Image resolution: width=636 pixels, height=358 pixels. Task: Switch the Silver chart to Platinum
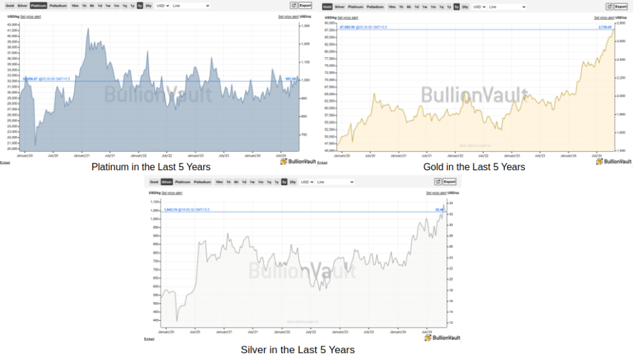coord(183,182)
